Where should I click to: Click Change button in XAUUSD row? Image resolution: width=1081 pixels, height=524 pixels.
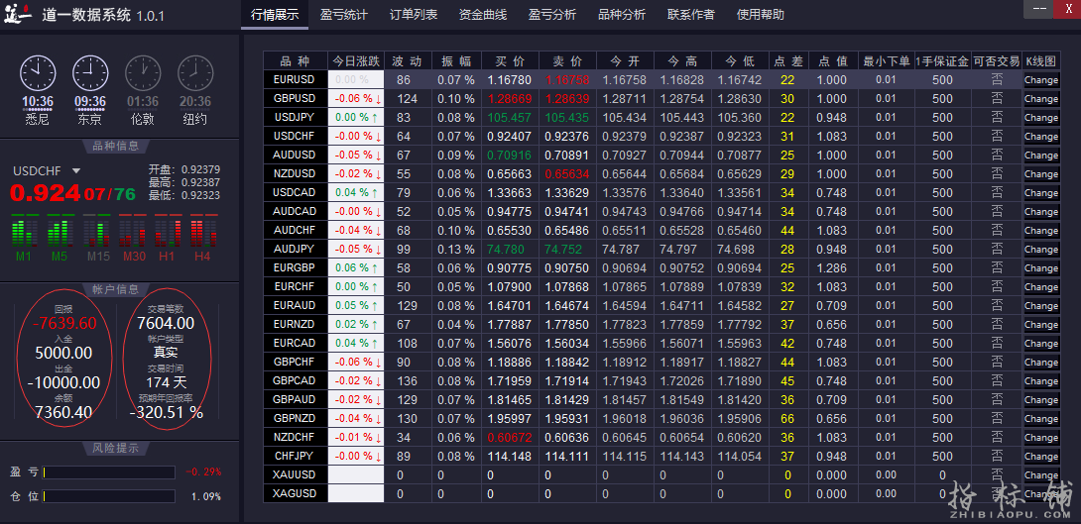click(1041, 475)
